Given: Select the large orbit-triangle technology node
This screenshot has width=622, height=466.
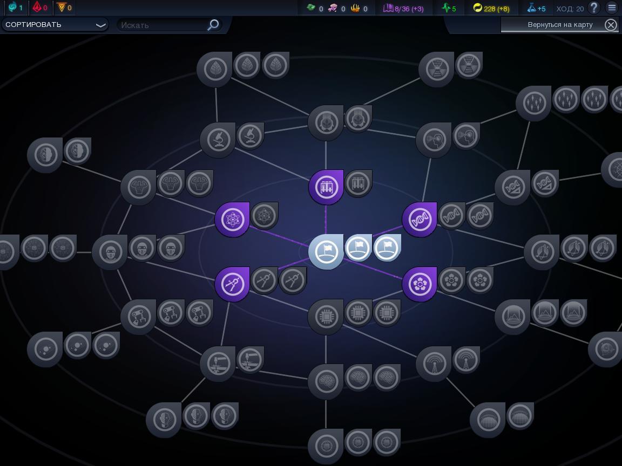Looking at the screenshot, I should (542, 252).
